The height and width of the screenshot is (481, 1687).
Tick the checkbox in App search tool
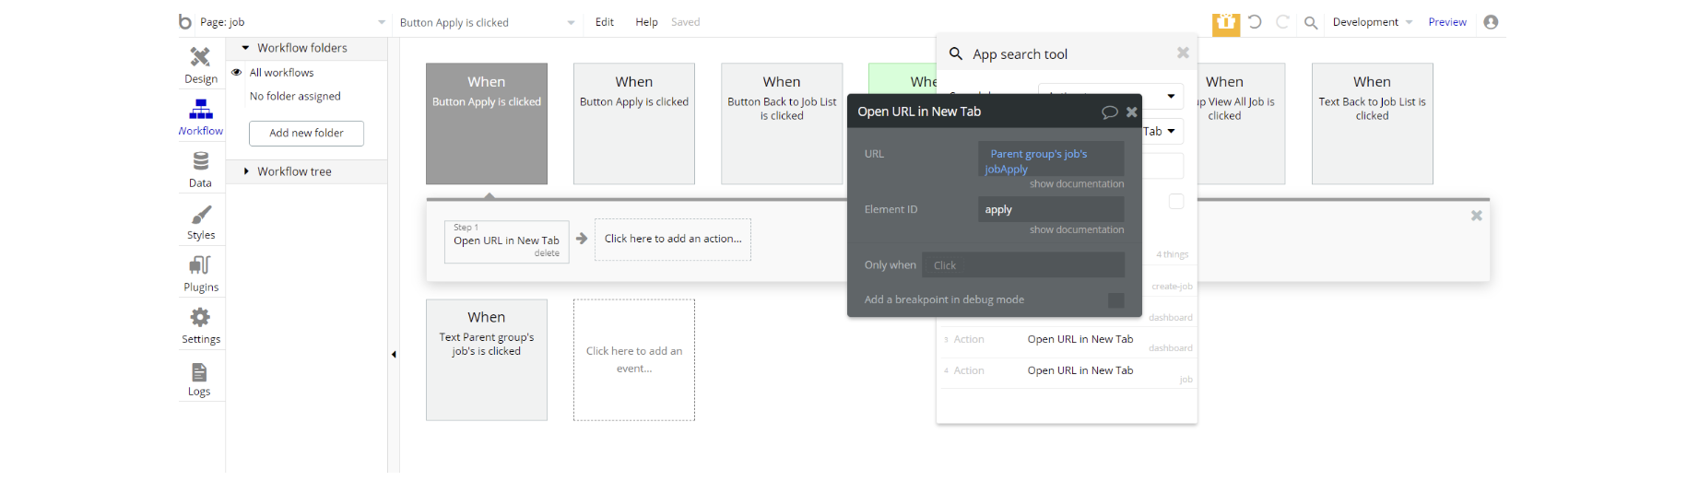point(1175,202)
